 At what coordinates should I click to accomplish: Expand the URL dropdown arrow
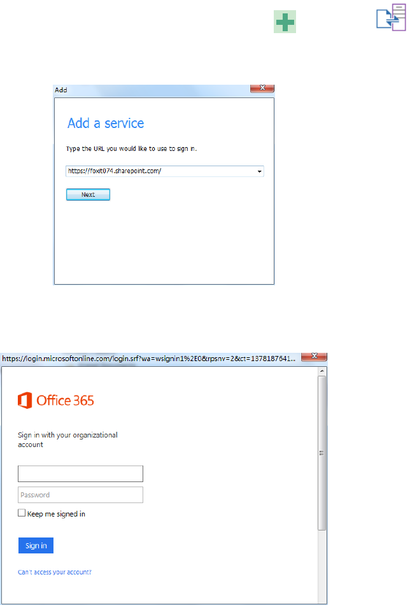pos(260,171)
